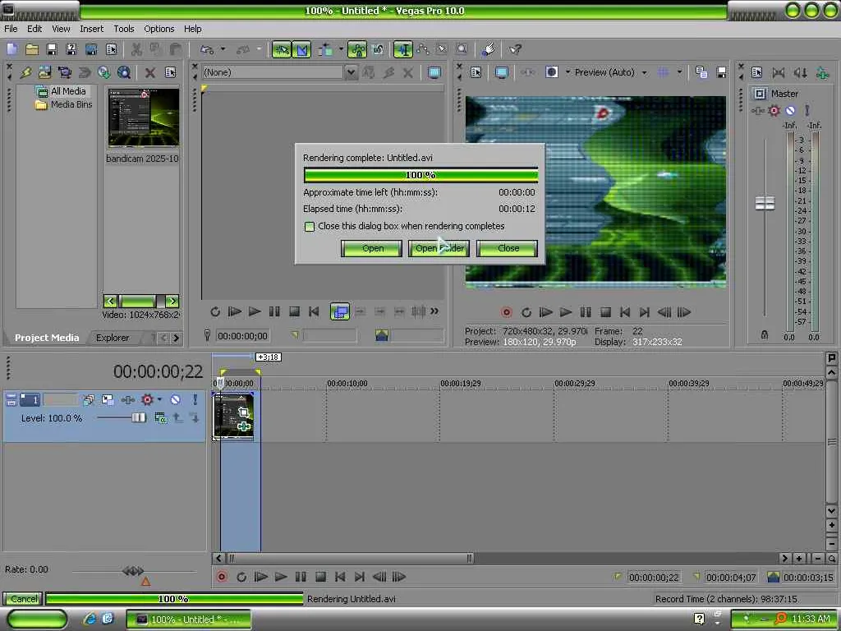This screenshot has width=841, height=631.
Task: Click the scissors Cut icon in toolbar
Action: pos(136,49)
